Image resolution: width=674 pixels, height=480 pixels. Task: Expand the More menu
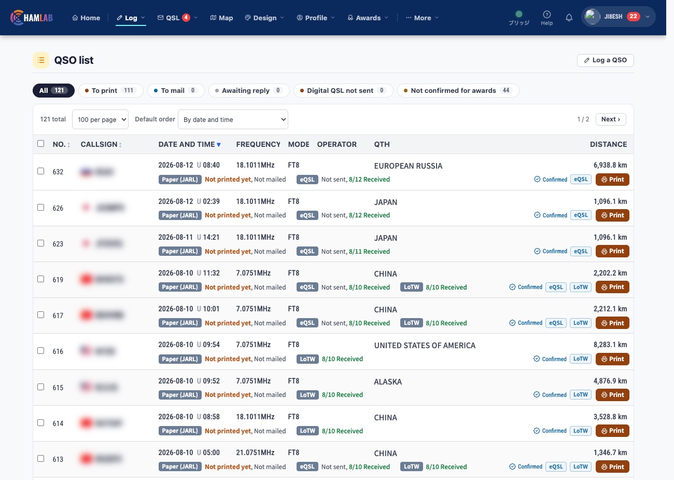click(x=422, y=18)
